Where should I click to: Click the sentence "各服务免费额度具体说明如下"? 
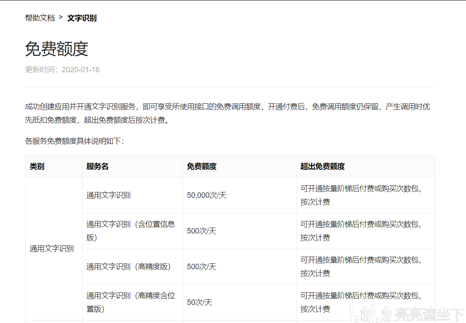pyautogui.click(x=74, y=141)
